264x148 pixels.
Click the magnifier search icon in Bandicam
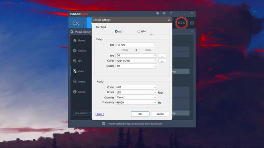point(72,32)
